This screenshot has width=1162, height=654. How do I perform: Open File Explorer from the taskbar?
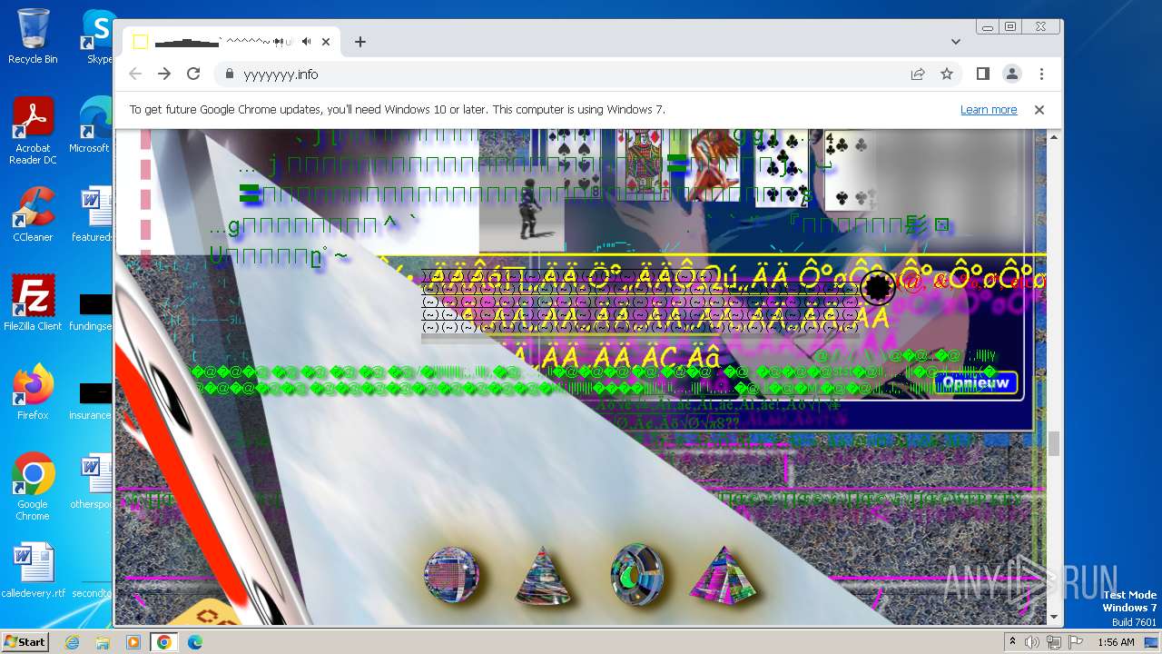point(103,642)
